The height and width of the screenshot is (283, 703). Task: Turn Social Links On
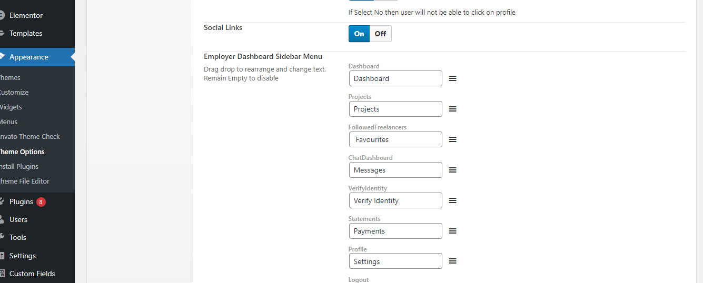(359, 34)
